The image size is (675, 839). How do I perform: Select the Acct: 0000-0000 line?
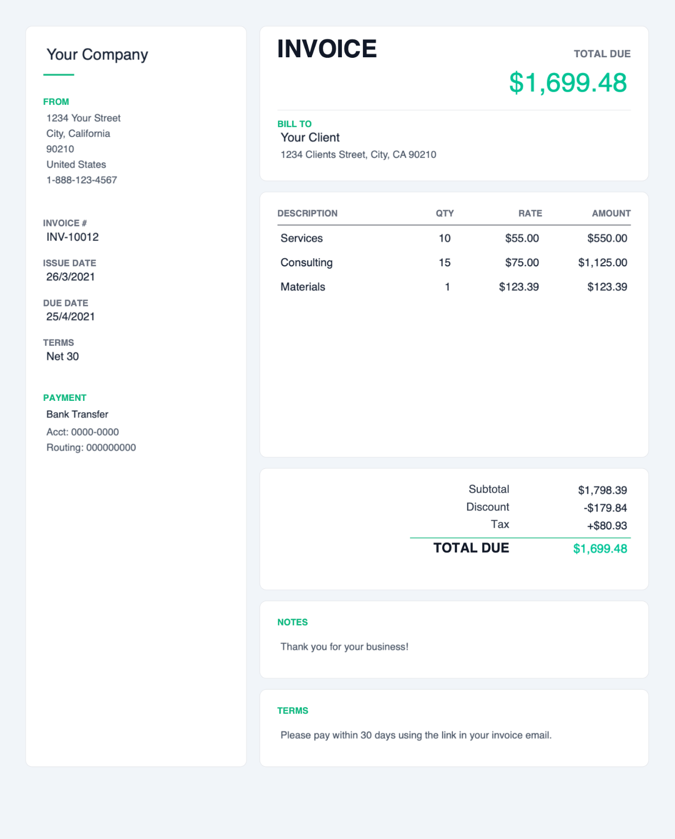point(83,432)
